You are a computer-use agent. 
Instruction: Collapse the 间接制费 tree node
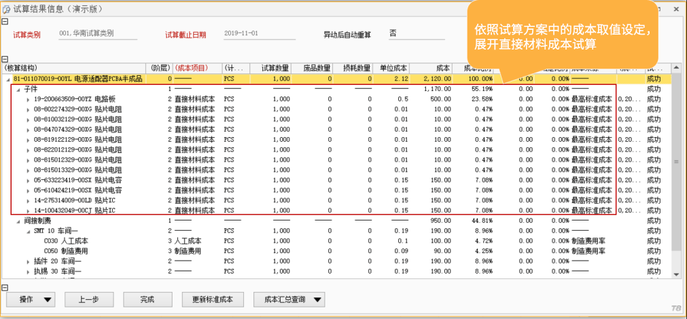point(18,221)
